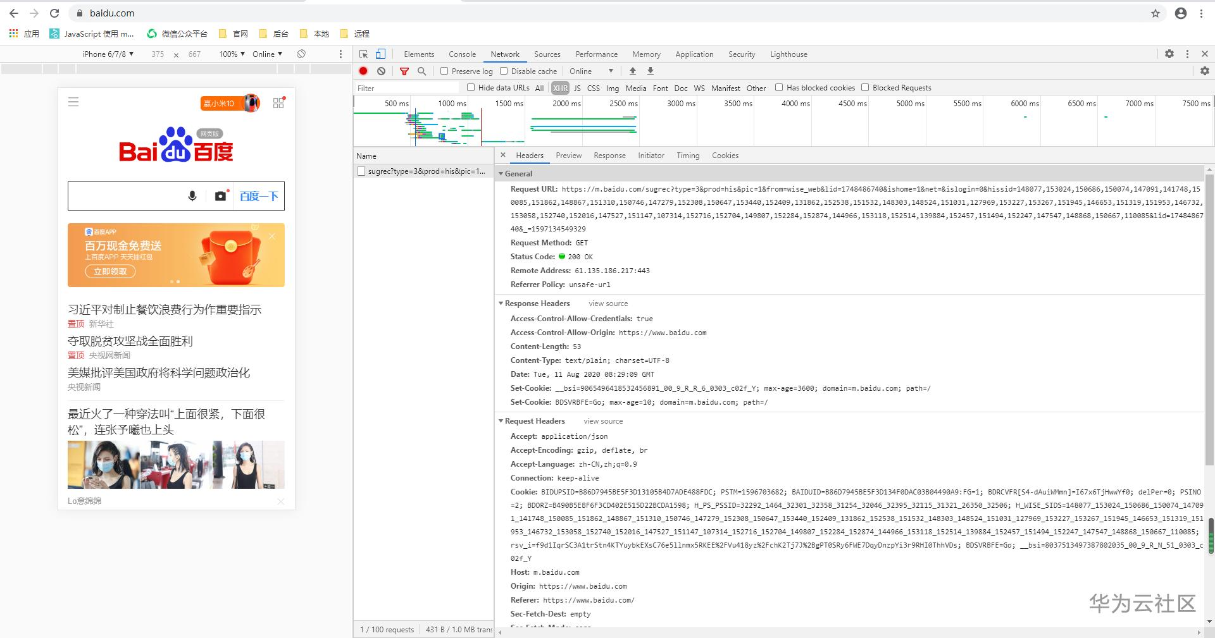Tick the sugrec request row checkbox

pyautogui.click(x=361, y=171)
